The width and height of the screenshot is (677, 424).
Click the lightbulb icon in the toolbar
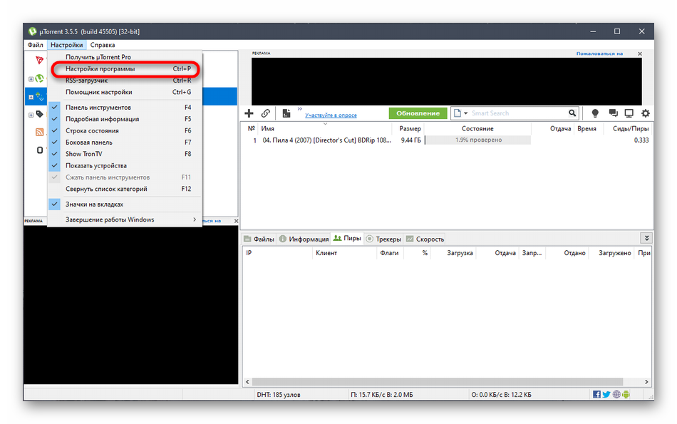pyautogui.click(x=595, y=113)
